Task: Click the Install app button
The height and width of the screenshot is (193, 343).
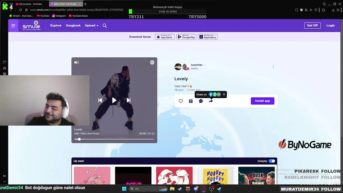Action: (263, 101)
